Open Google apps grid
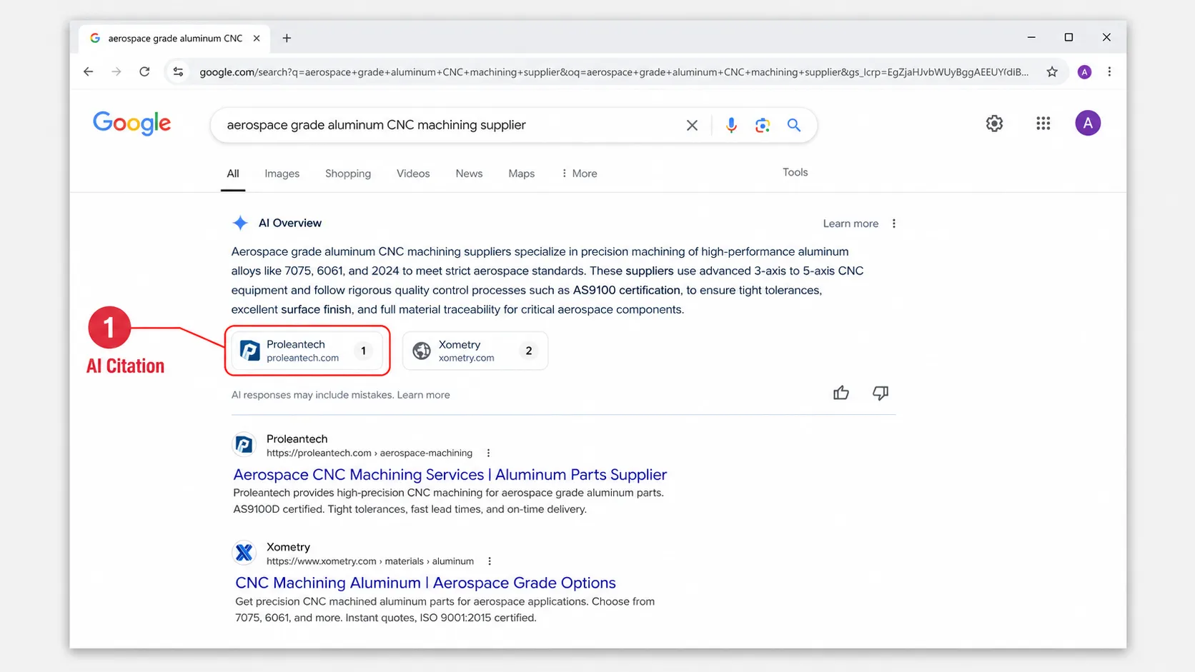 click(x=1043, y=124)
